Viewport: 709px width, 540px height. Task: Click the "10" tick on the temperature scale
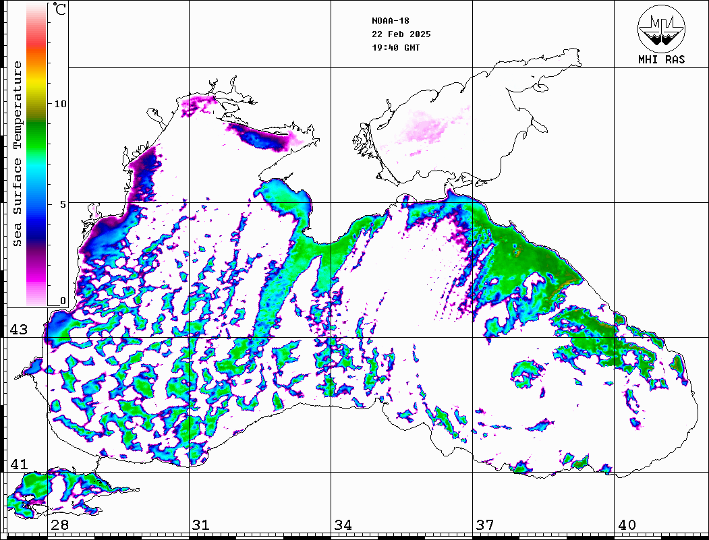pyautogui.click(x=60, y=104)
